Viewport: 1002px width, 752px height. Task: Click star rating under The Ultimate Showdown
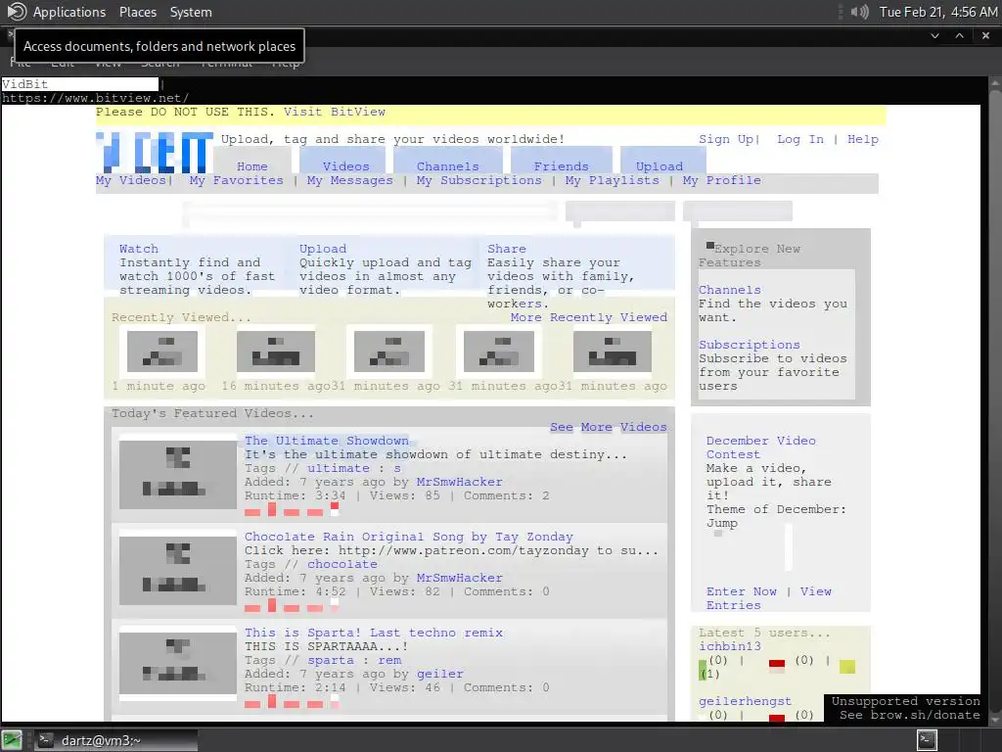pos(292,509)
